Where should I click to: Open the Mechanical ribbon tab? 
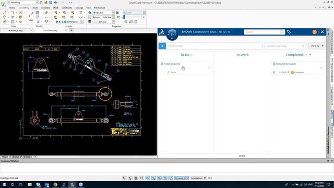tap(100, 8)
